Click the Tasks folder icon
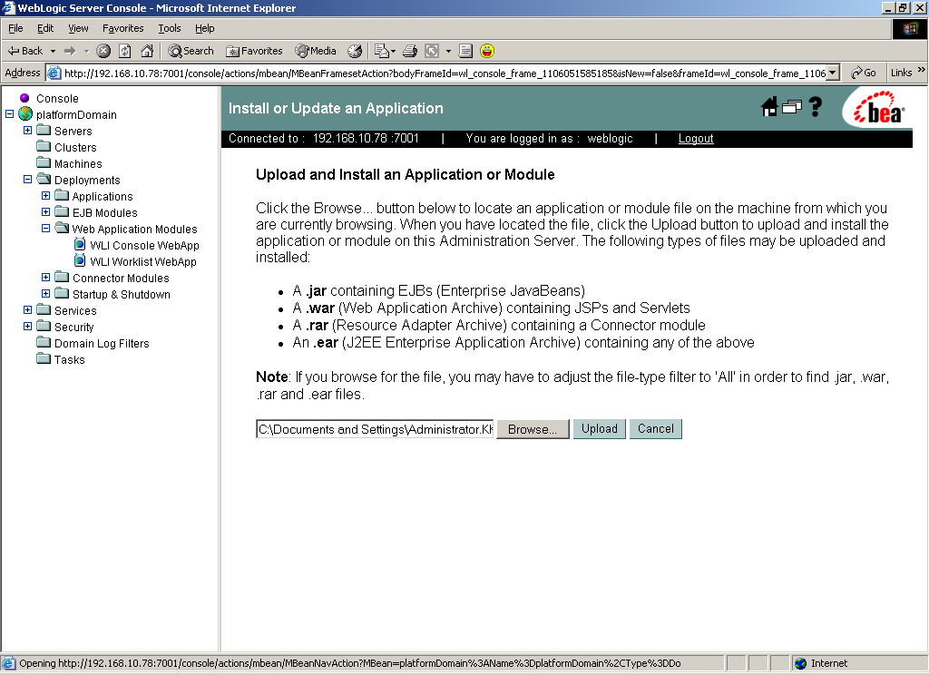The width and height of the screenshot is (929, 675). point(44,358)
